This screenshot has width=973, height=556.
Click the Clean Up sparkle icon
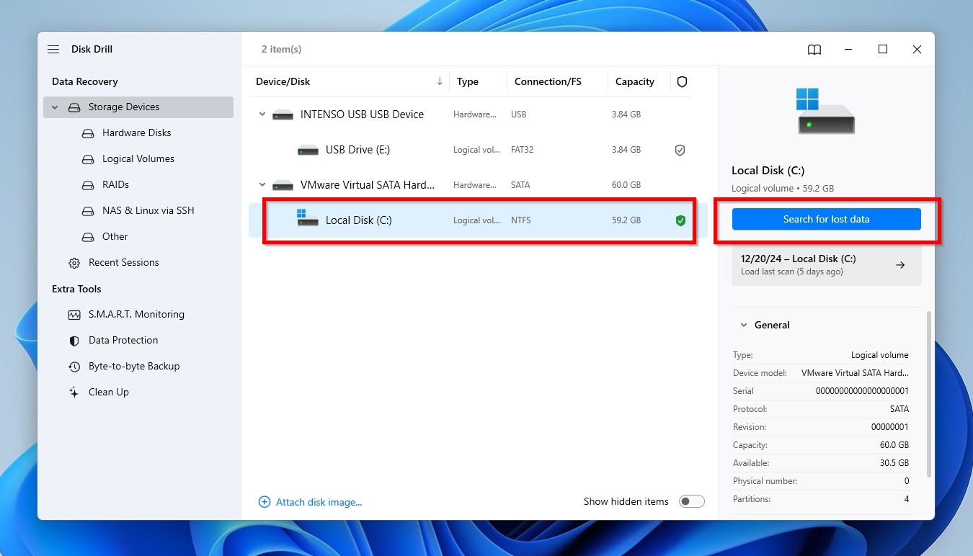(74, 393)
